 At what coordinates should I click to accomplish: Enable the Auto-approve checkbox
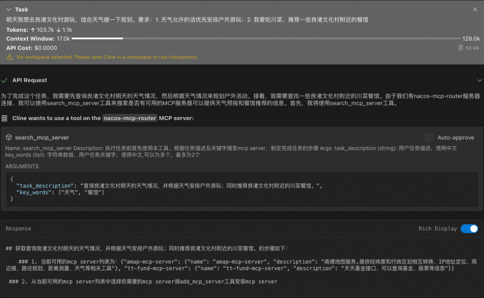pyautogui.click(x=429, y=138)
